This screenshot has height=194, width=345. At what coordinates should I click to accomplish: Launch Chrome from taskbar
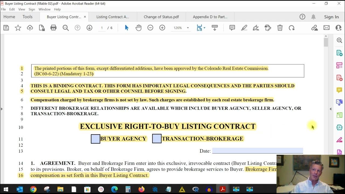[33, 189]
